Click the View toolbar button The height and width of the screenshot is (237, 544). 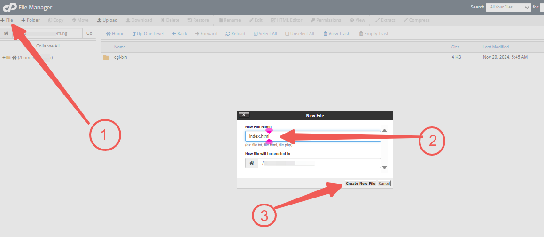click(357, 20)
